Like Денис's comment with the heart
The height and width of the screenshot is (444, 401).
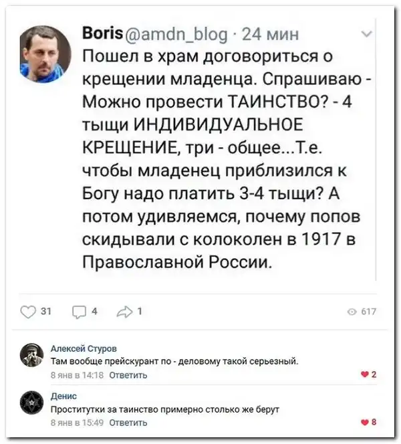tap(365, 422)
